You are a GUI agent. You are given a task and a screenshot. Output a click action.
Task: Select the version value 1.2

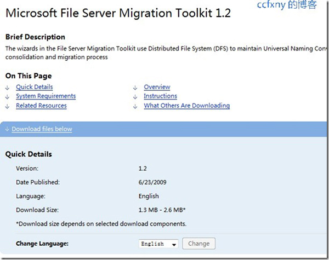point(143,169)
